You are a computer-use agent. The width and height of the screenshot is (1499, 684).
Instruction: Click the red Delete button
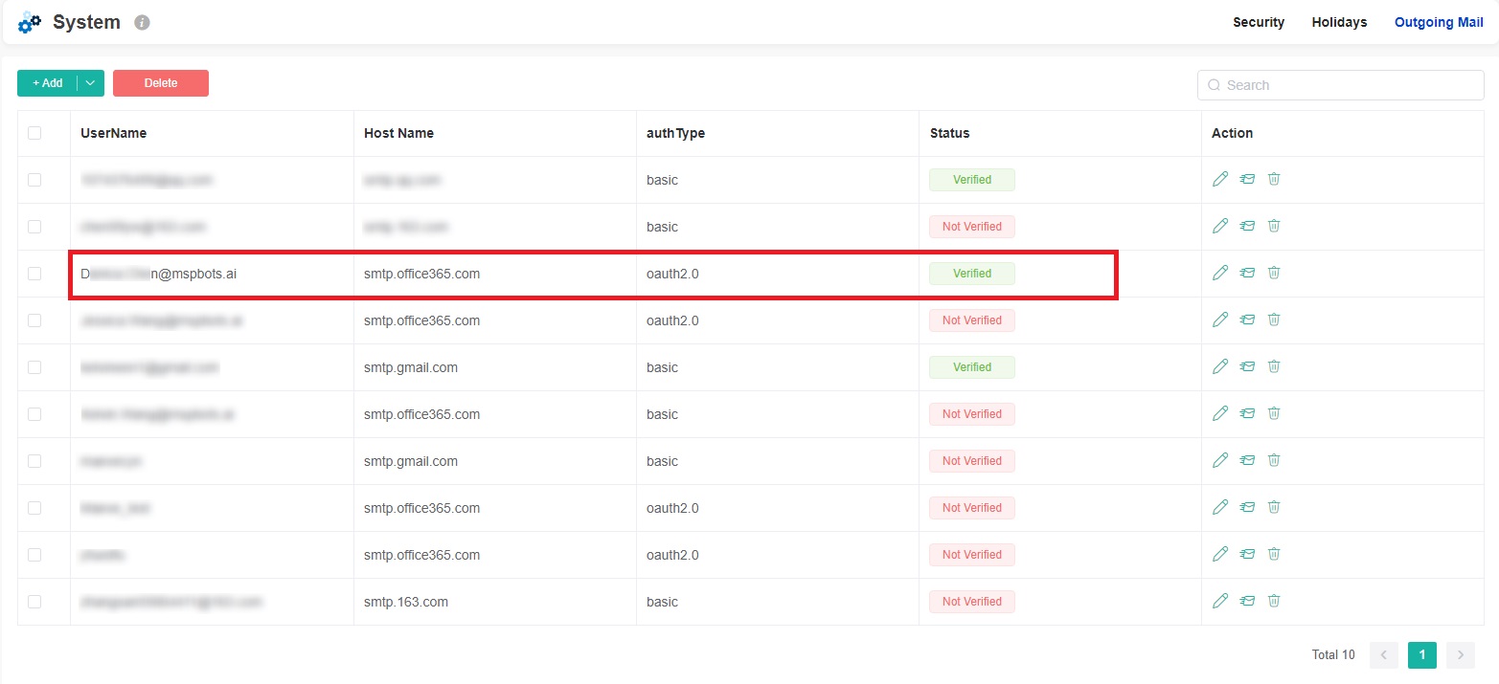click(x=160, y=83)
